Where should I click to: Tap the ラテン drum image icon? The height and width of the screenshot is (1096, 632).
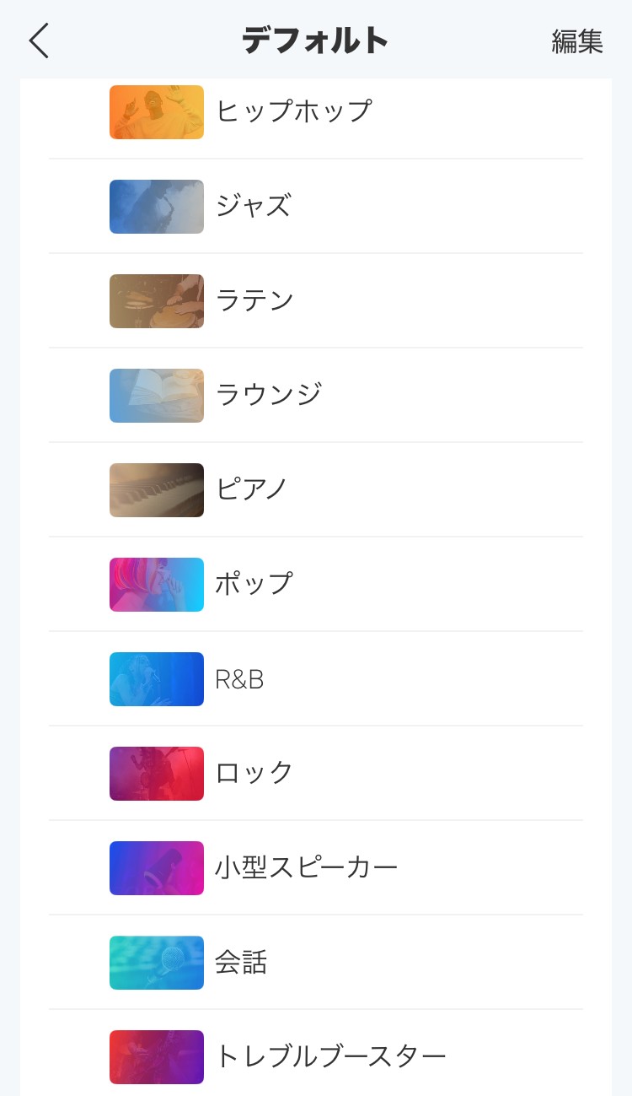[157, 301]
